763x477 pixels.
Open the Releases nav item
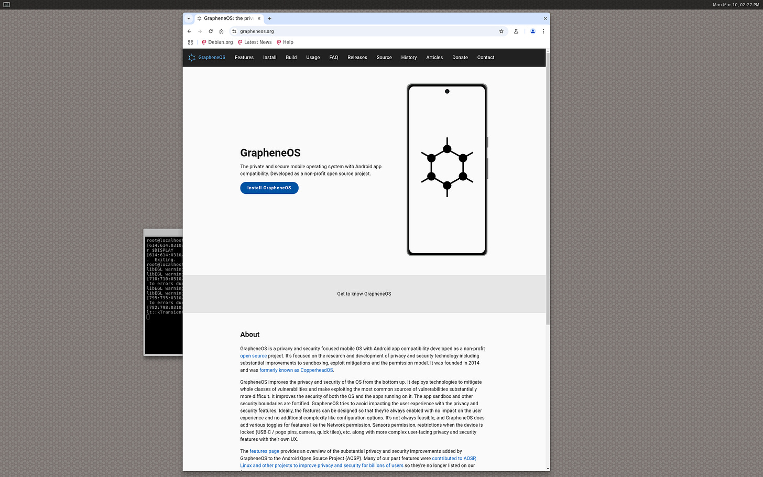(x=357, y=58)
